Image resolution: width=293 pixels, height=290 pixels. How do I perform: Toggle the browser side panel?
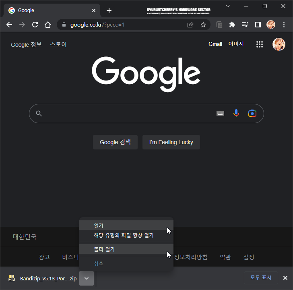point(258,25)
